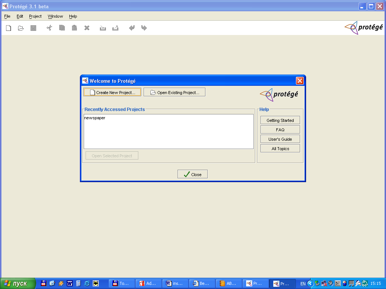
Task: Open the Edit menu
Action: [x=20, y=16]
